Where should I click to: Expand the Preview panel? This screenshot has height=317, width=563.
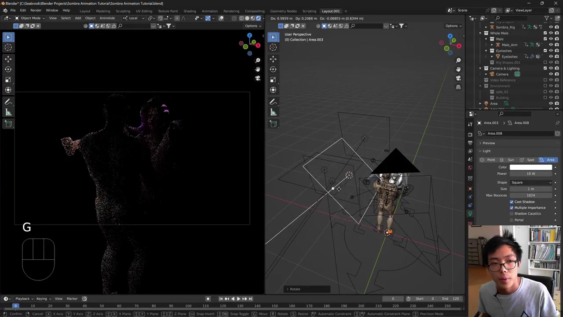488,143
